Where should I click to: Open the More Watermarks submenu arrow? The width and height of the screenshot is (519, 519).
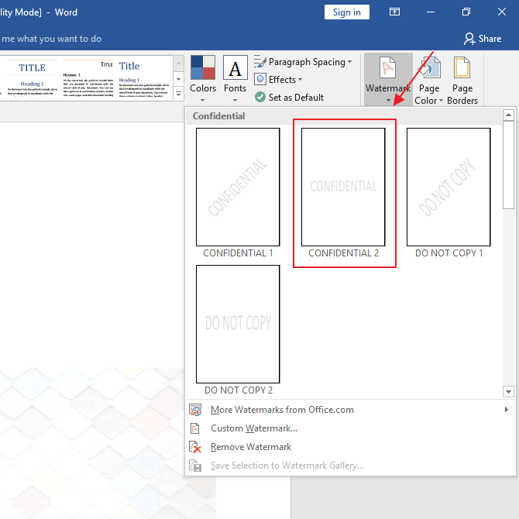(x=506, y=410)
